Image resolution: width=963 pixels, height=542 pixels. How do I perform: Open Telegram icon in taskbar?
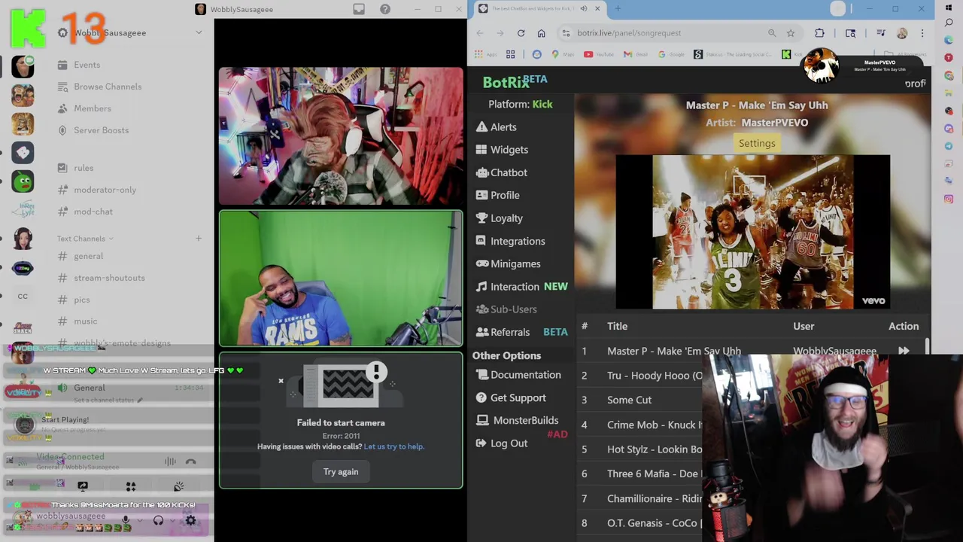click(x=949, y=146)
